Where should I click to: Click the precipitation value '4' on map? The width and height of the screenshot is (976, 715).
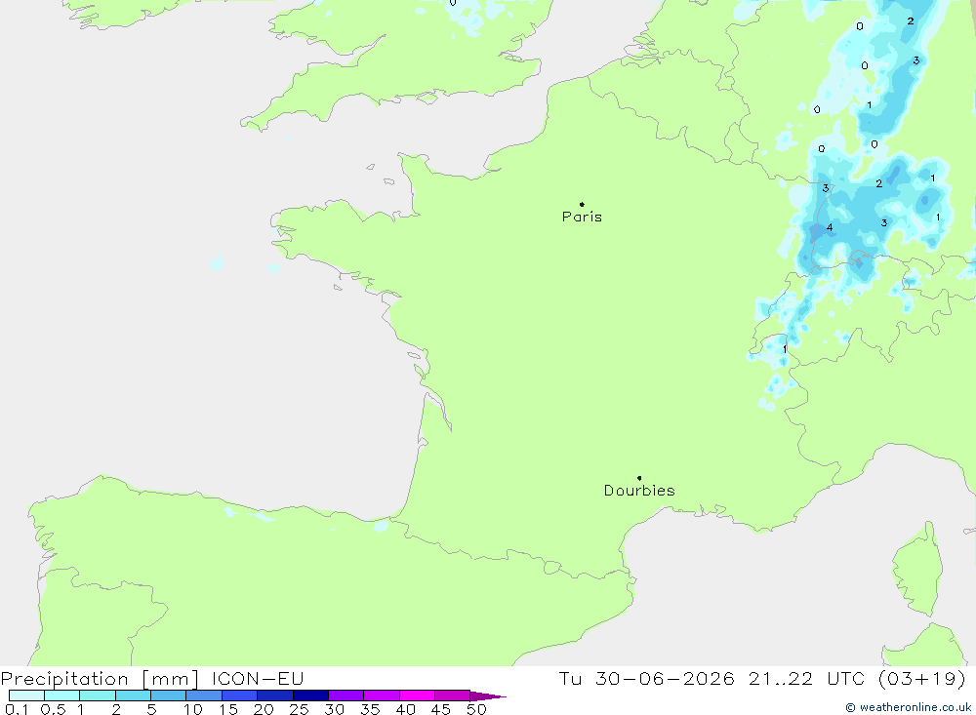point(830,227)
